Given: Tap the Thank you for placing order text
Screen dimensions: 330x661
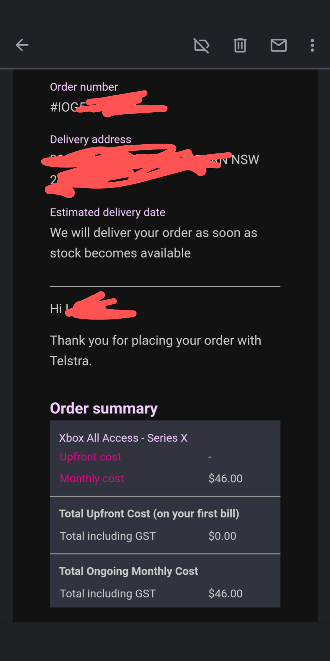Looking at the screenshot, I should (155, 351).
